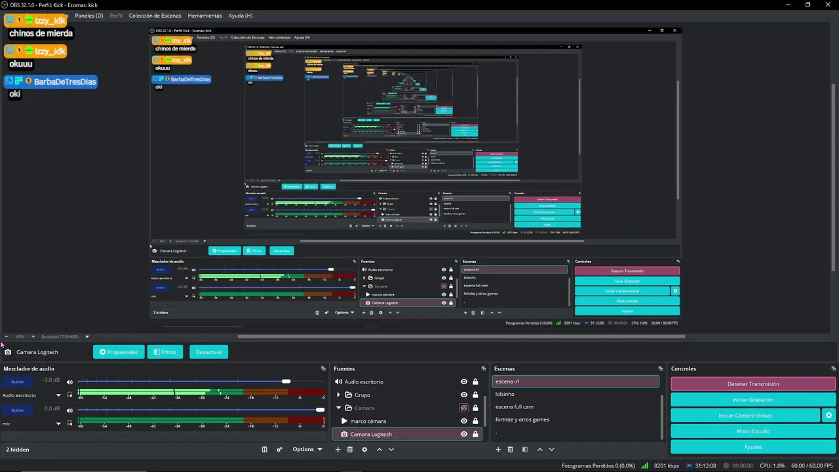The image size is (839, 472).
Task: Move scene down in Escenas list
Action: (552, 450)
